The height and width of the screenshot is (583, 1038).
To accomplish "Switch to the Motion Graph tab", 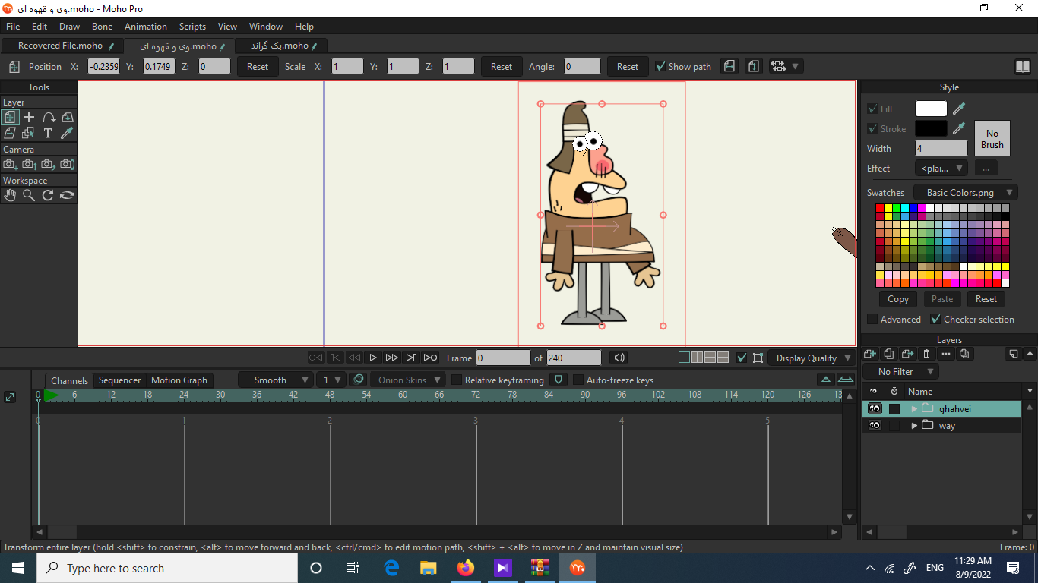I will click(179, 380).
